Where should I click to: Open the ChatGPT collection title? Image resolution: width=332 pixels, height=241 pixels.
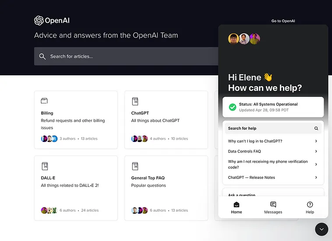coord(140,113)
